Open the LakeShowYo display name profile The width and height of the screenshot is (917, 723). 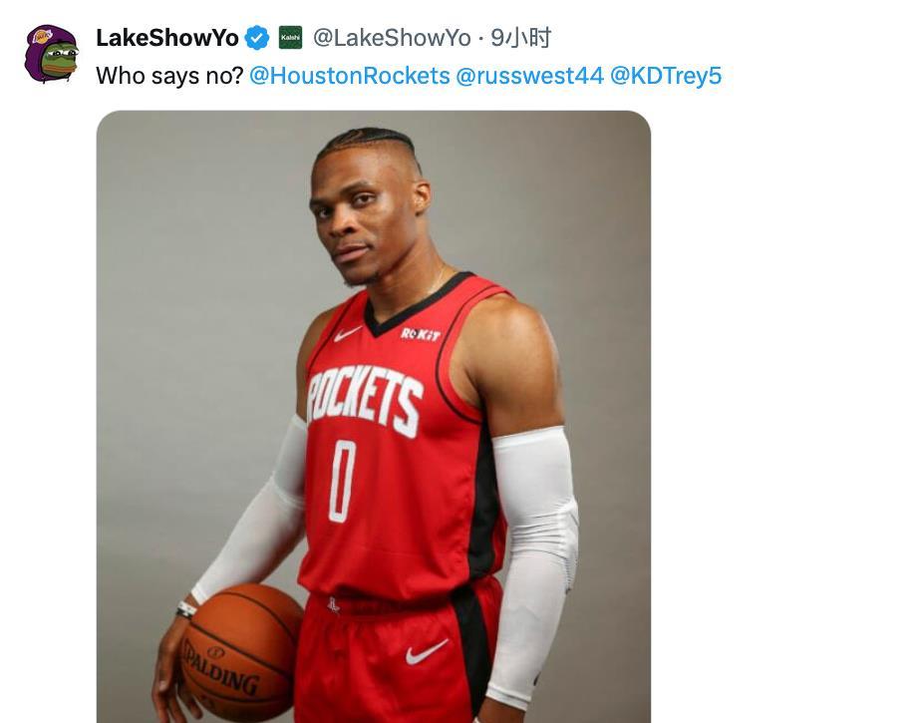pos(166,38)
